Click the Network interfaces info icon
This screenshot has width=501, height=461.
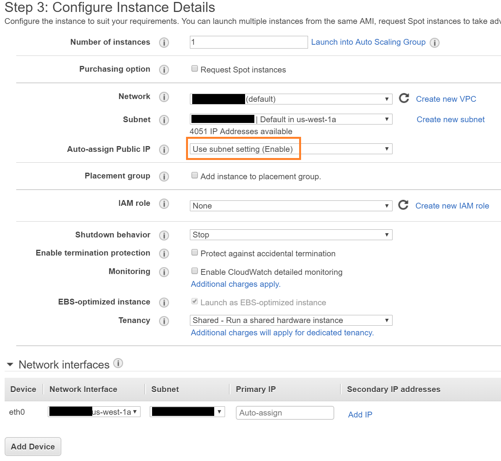pyautogui.click(x=118, y=363)
